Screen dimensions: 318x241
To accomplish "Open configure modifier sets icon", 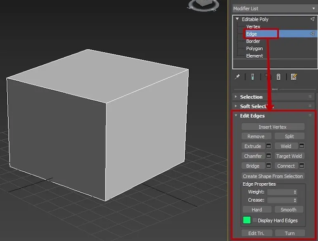I will pyautogui.click(x=294, y=77).
